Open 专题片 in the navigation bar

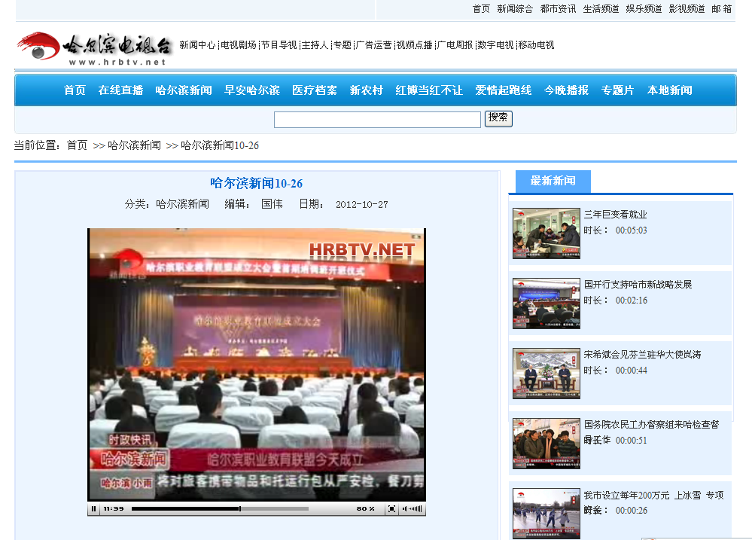tap(618, 90)
